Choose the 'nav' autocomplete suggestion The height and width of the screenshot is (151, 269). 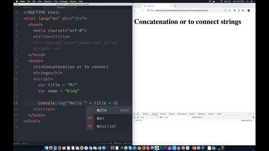point(109,118)
